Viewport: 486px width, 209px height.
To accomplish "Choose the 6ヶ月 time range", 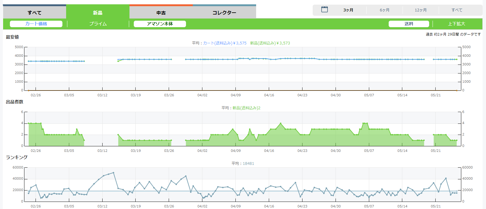I will tap(385, 10).
